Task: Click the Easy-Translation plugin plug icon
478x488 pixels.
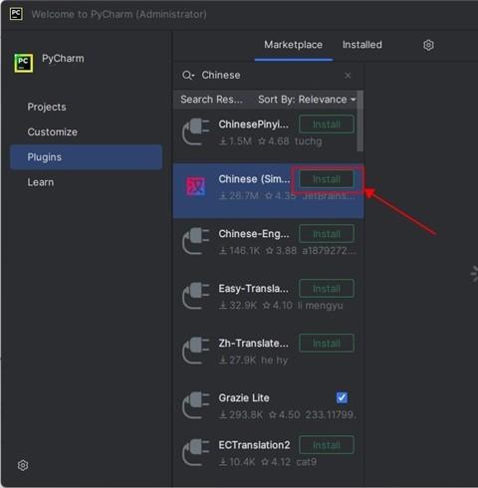Action: click(196, 296)
